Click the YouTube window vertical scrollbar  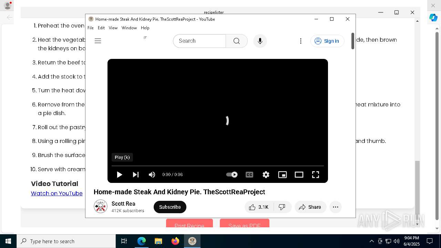point(353,41)
